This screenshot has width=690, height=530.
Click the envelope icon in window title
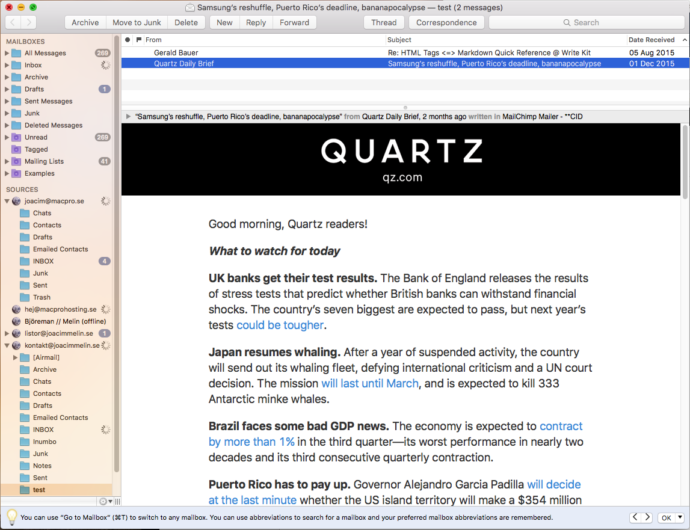tap(189, 7)
